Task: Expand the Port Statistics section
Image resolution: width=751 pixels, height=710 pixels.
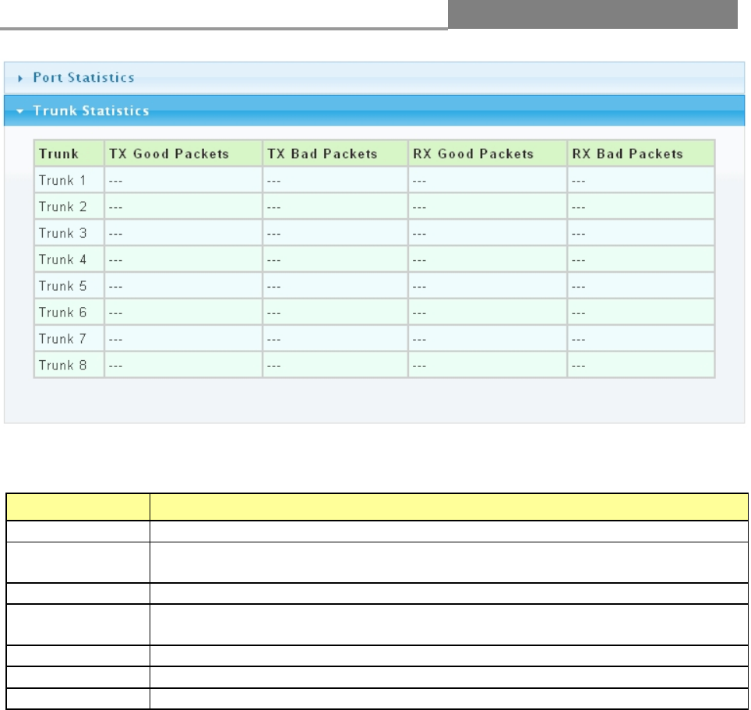Action: point(374,78)
